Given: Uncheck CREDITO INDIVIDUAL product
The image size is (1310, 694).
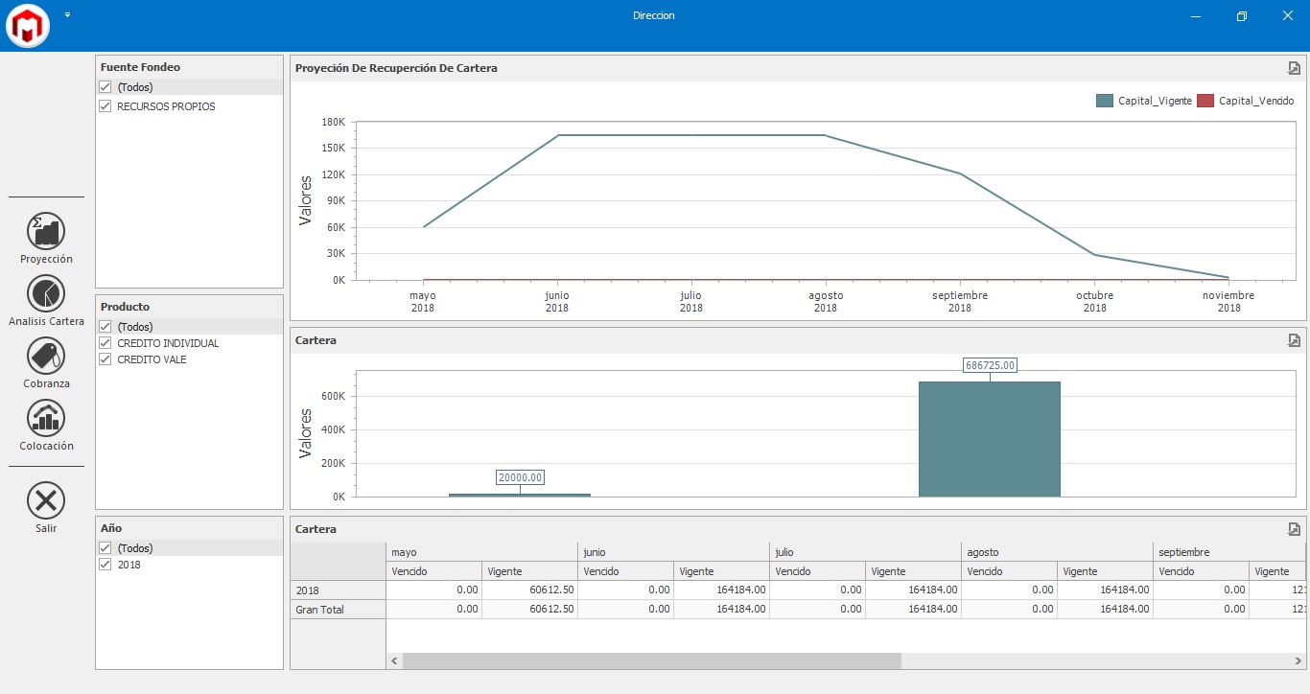Looking at the screenshot, I should [x=105, y=343].
